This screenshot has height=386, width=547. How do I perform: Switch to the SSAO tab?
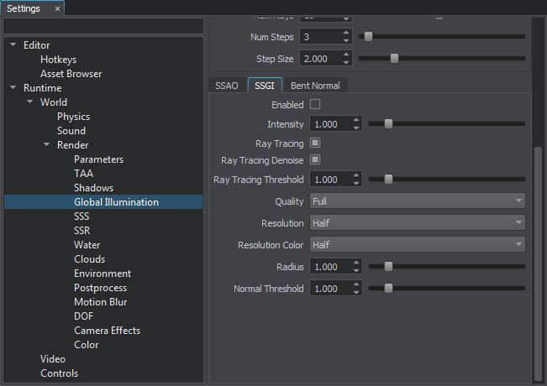pos(228,86)
